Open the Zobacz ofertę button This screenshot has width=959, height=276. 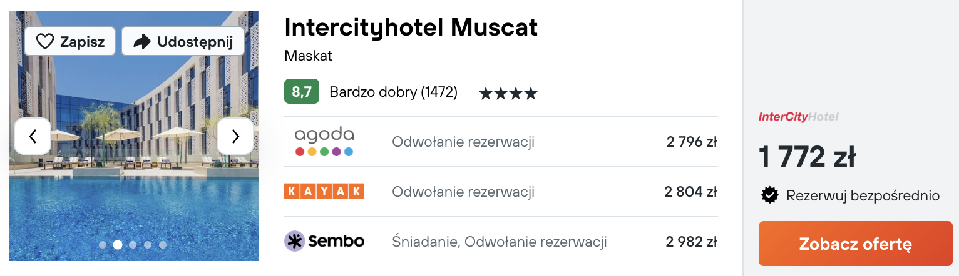pos(855,244)
